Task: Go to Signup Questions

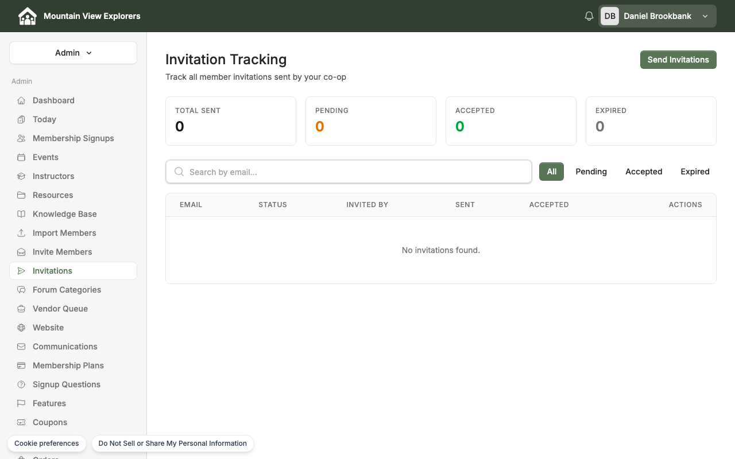Action: click(x=73, y=384)
